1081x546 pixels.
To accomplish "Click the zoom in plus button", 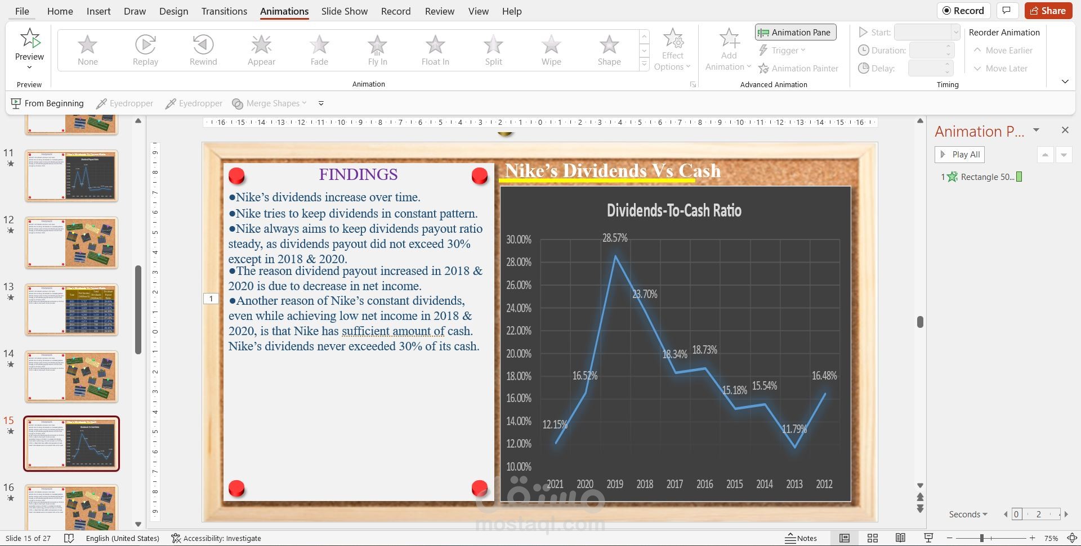I will (x=1032, y=538).
